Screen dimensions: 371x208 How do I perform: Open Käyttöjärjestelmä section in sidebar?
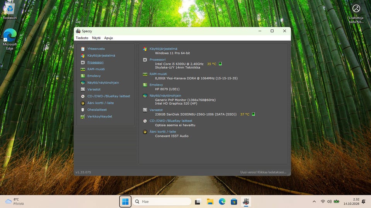pyautogui.click(x=101, y=55)
